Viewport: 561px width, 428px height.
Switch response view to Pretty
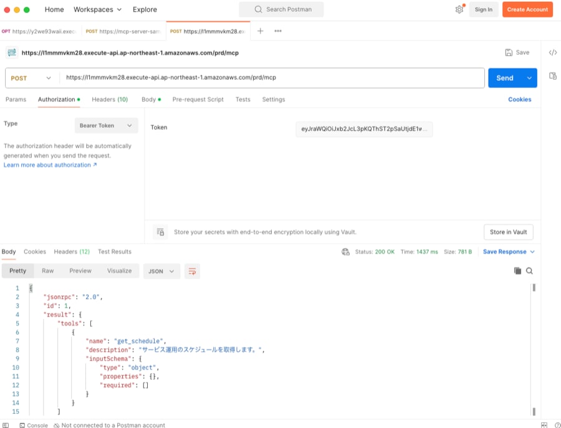pos(18,270)
